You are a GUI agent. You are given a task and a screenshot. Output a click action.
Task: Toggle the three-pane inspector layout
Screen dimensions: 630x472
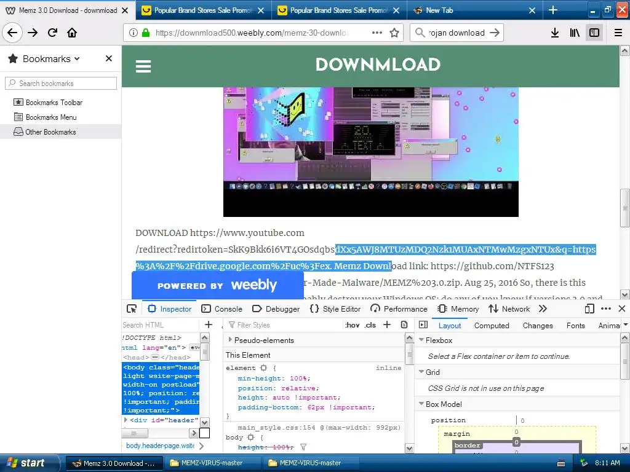[x=423, y=324]
